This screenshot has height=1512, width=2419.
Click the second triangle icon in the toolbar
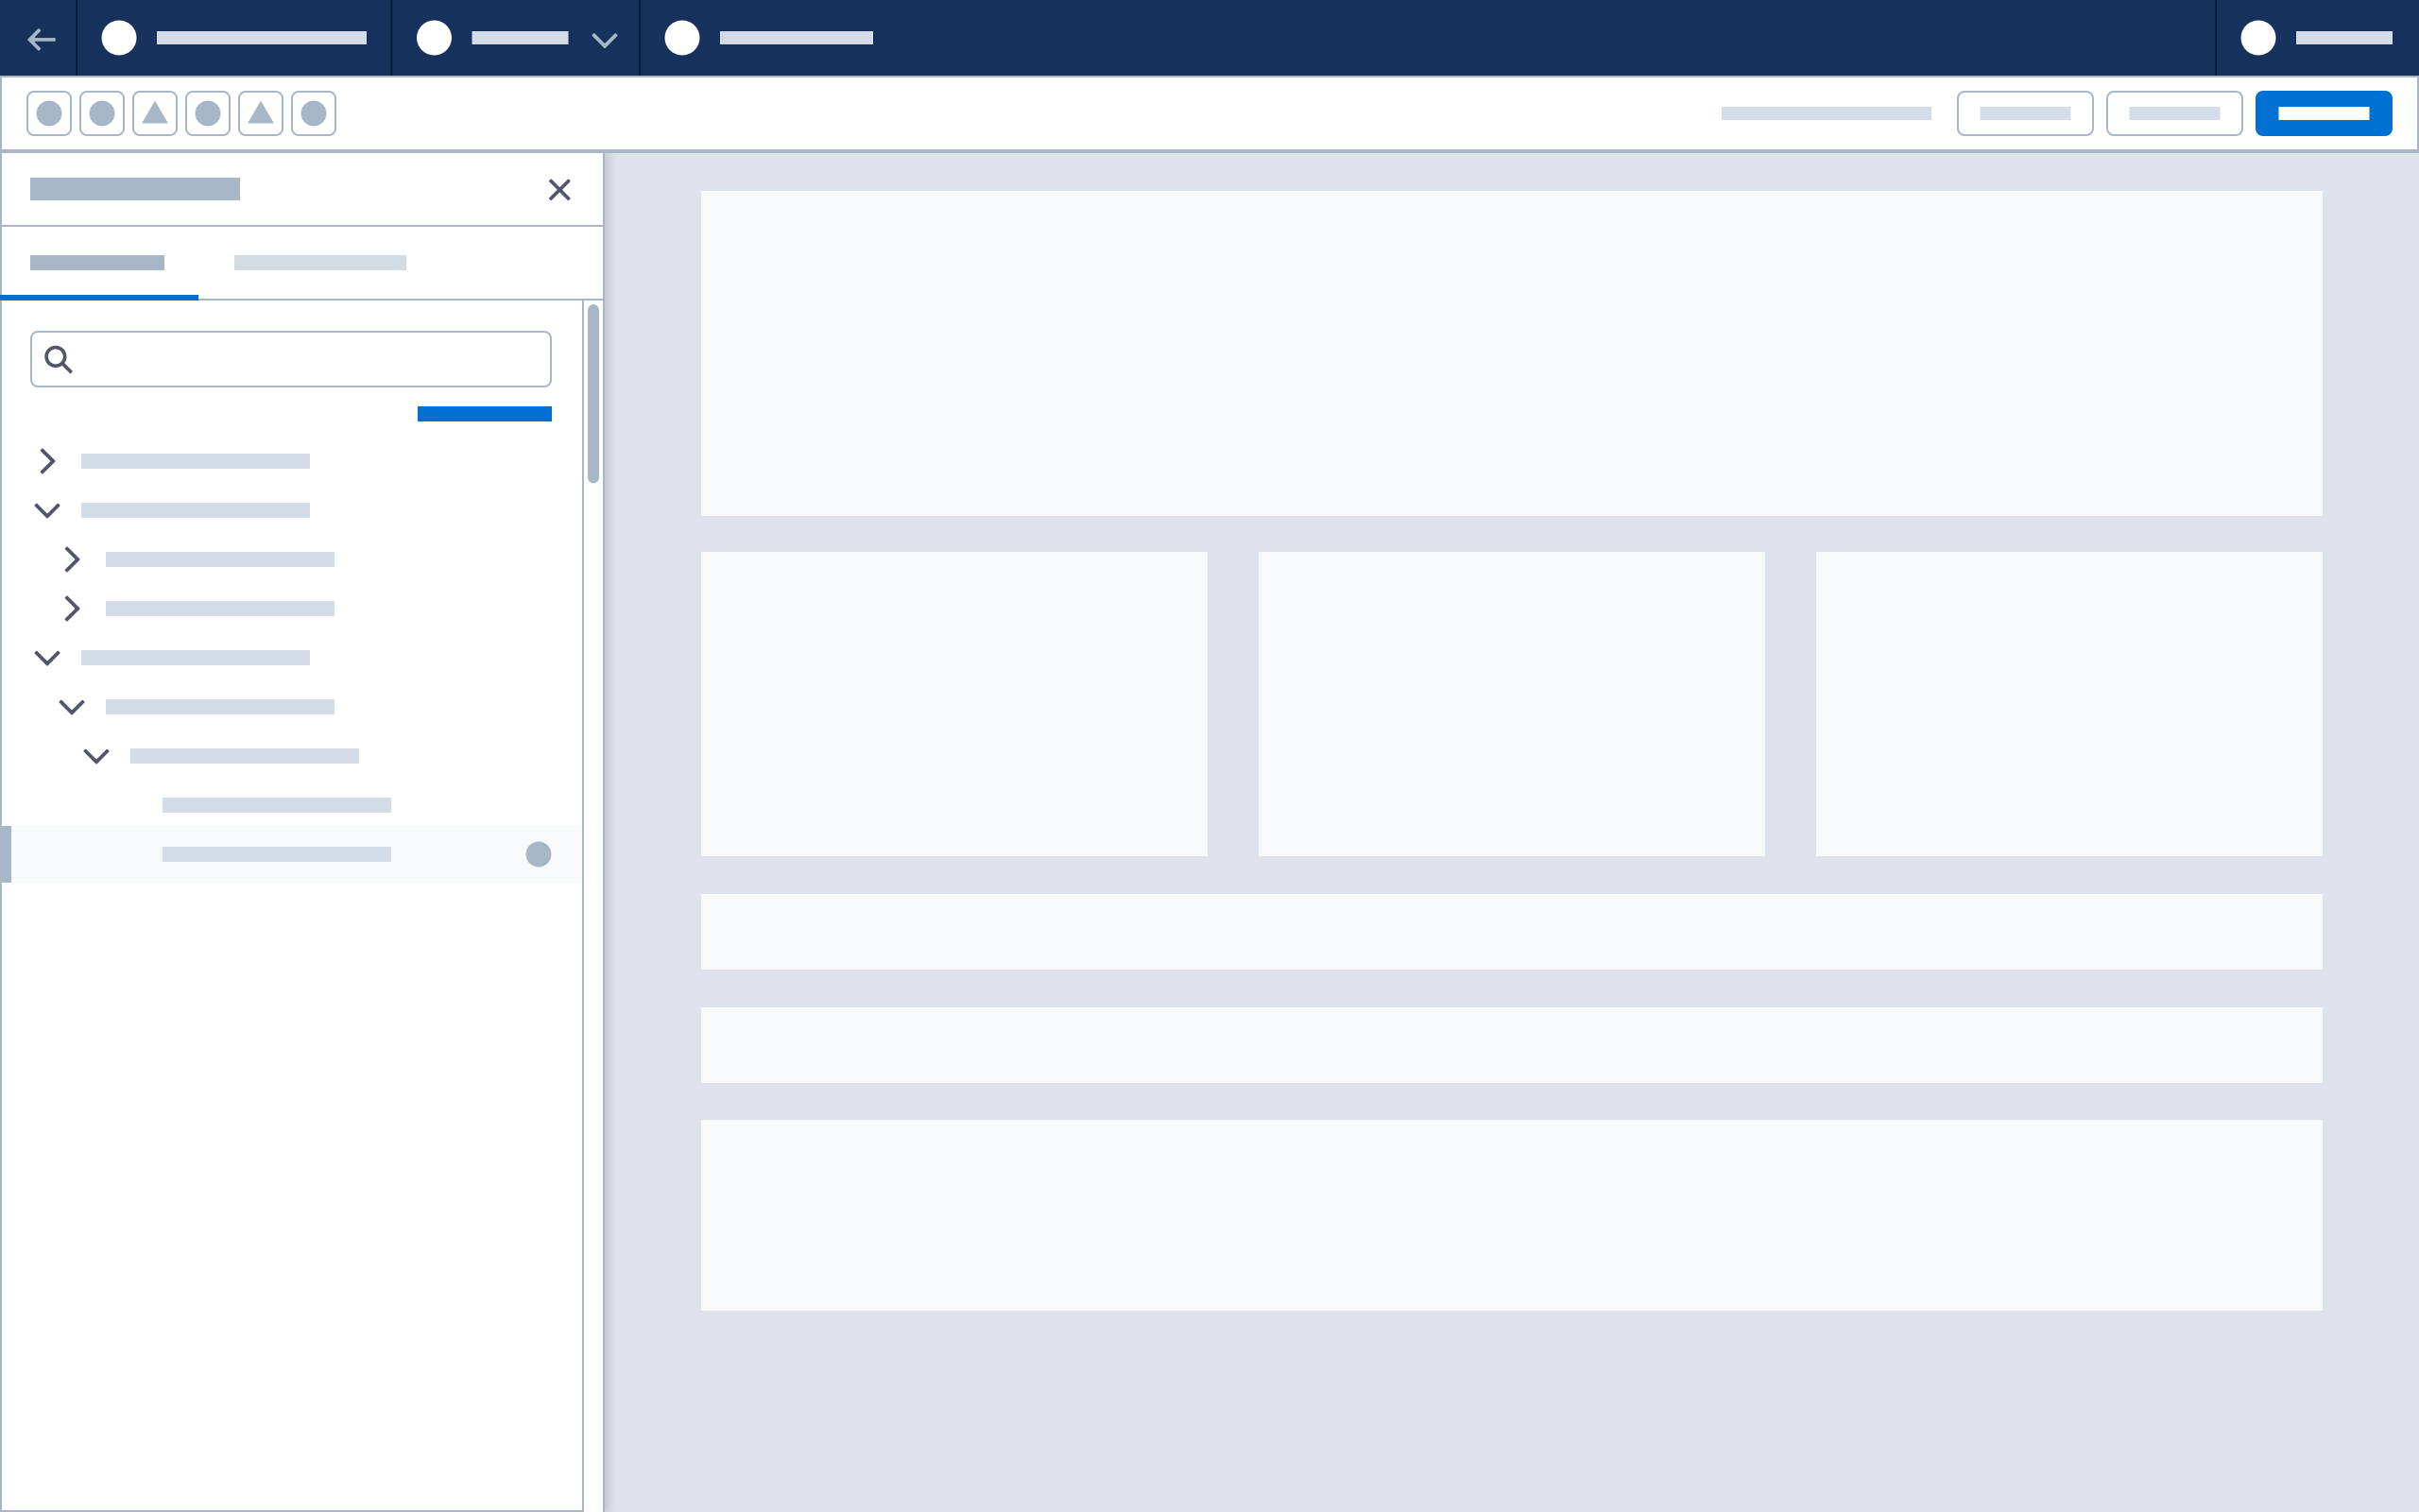261,113
